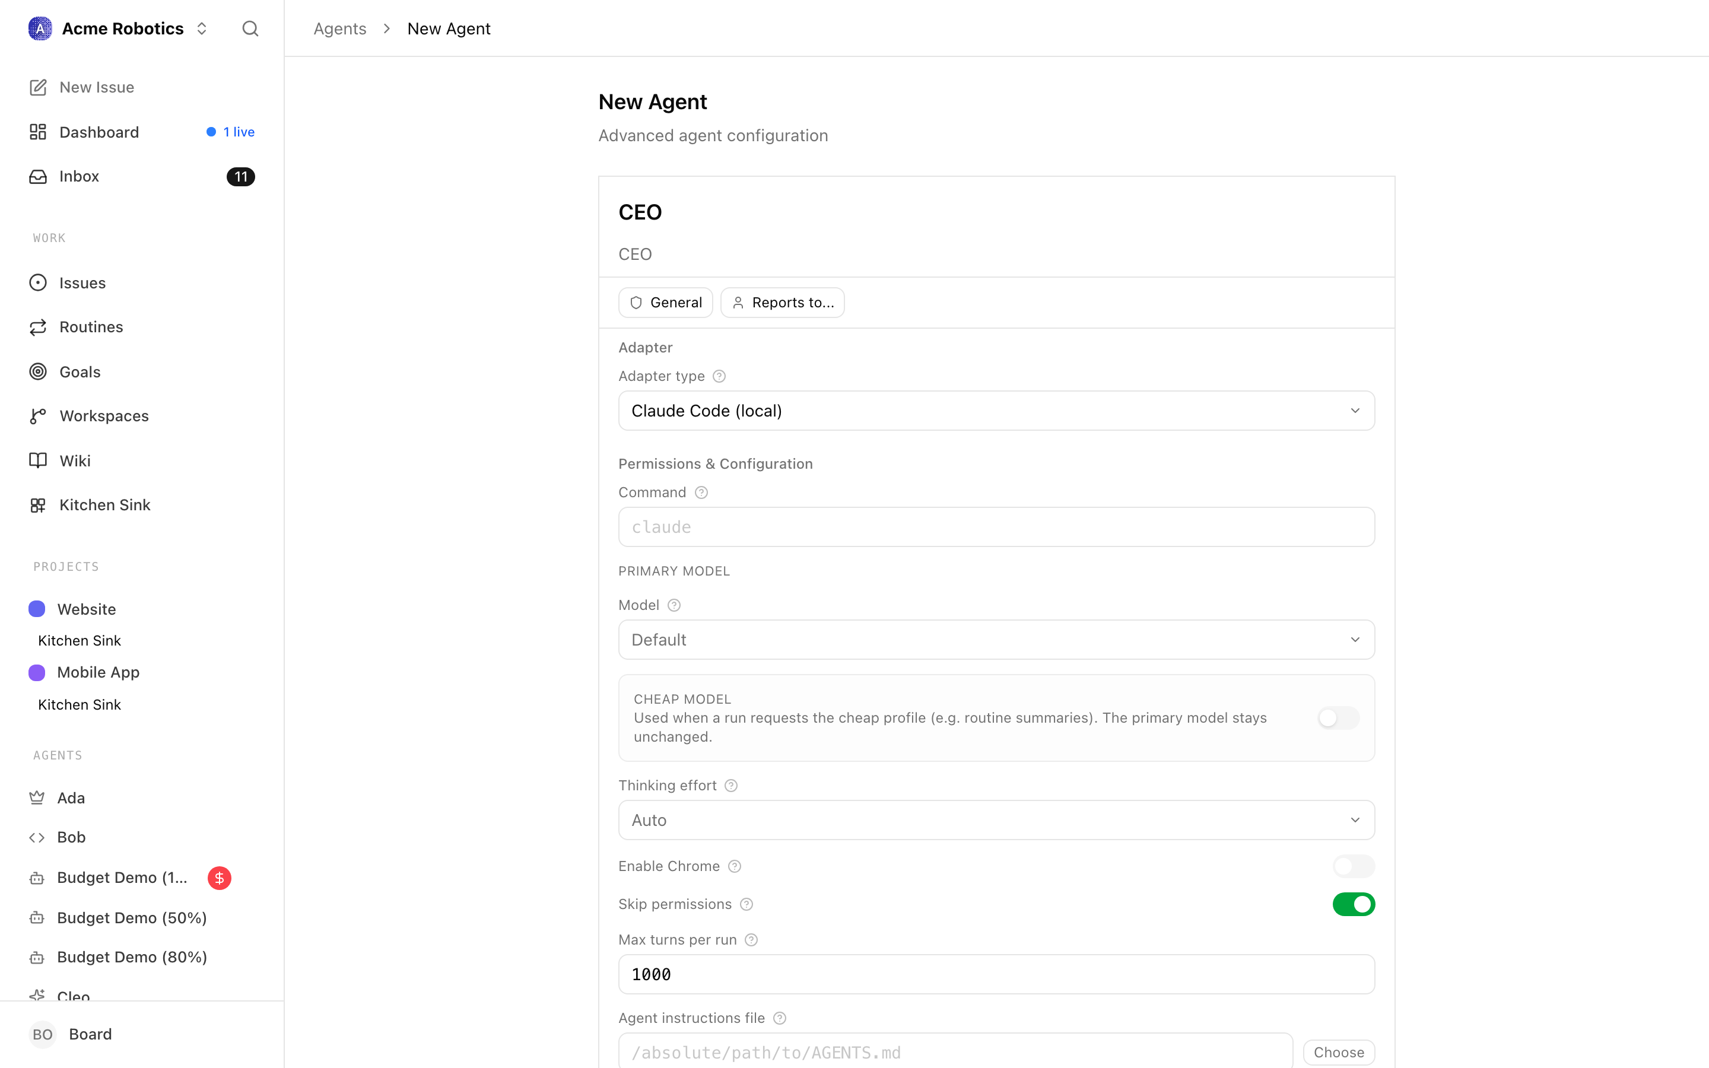Open the Model dropdown set to Default
The height and width of the screenshot is (1068, 1709).
[996, 639]
